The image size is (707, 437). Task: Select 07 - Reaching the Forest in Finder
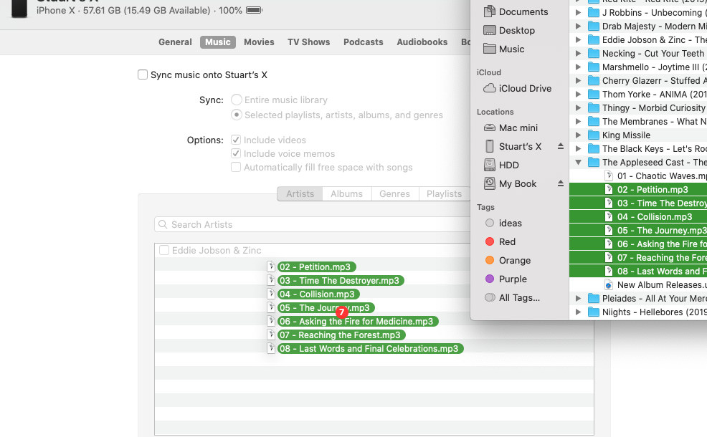click(x=638, y=258)
